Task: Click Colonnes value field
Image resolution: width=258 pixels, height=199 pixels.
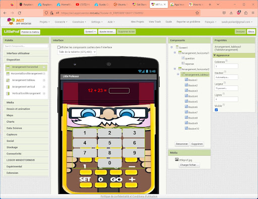Action: (x=226, y=66)
